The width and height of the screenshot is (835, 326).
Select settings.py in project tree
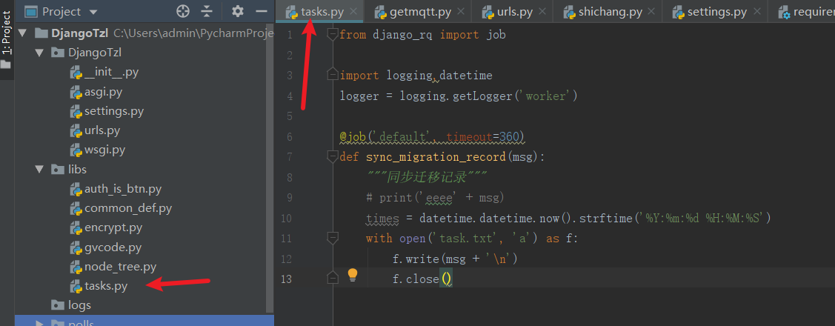[114, 111]
